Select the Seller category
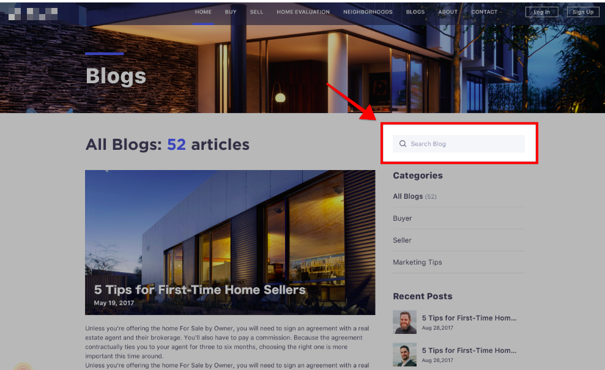The height and width of the screenshot is (370, 605). 402,240
